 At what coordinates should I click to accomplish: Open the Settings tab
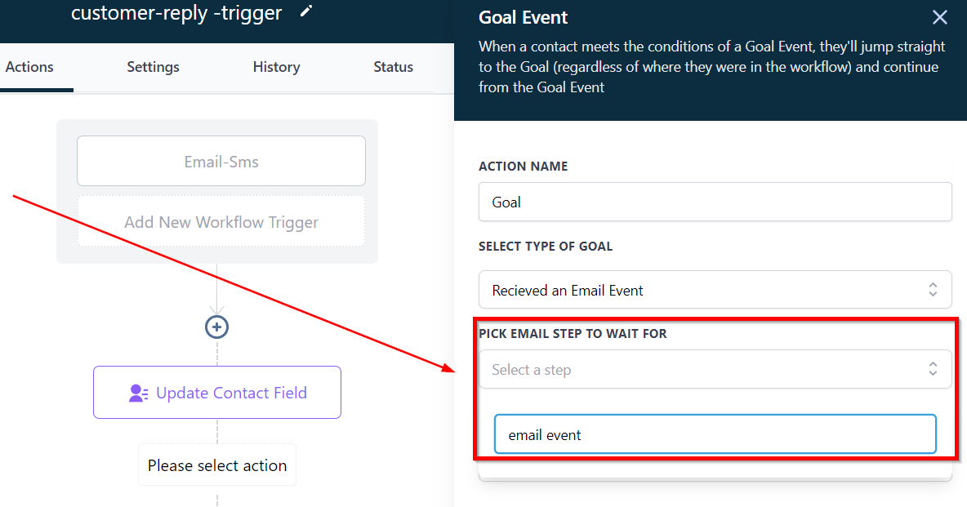[x=153, y=67]
